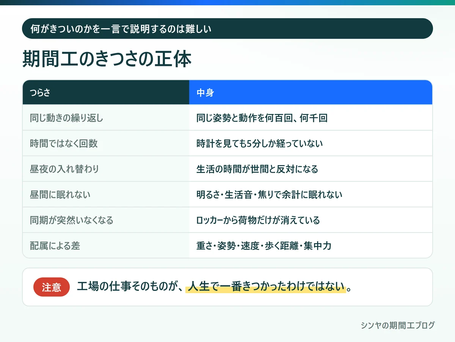This screenshot has width=455, height=342.
Task: Click the heading 期間工のきつさの正体
Action: tap(107, 59)
